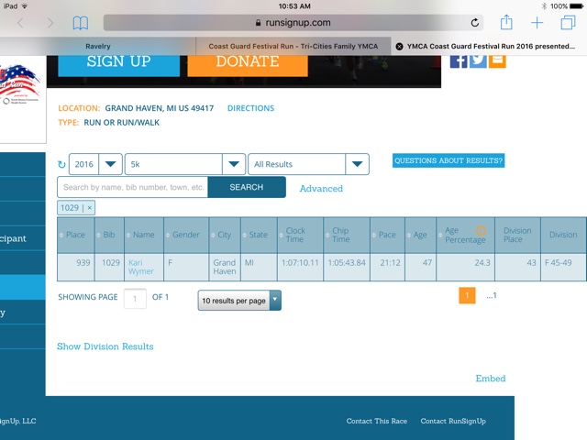Share the race by email icon
Screen dimensions: 587x440
[x=497, y=61]
